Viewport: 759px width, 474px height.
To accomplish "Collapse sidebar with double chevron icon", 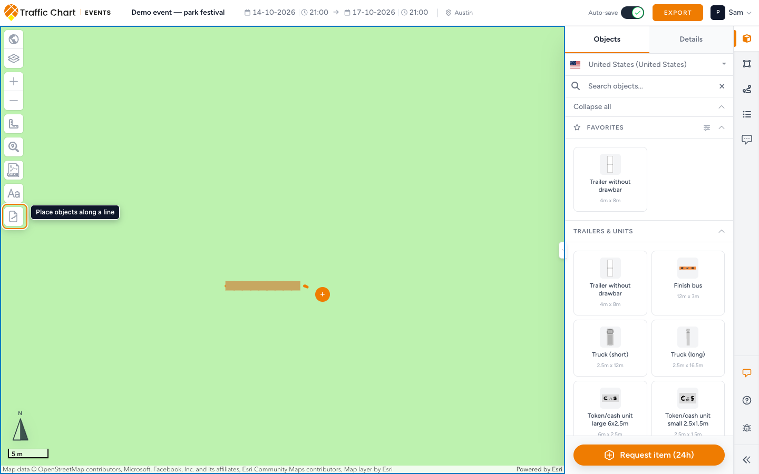I will point(747,460).
